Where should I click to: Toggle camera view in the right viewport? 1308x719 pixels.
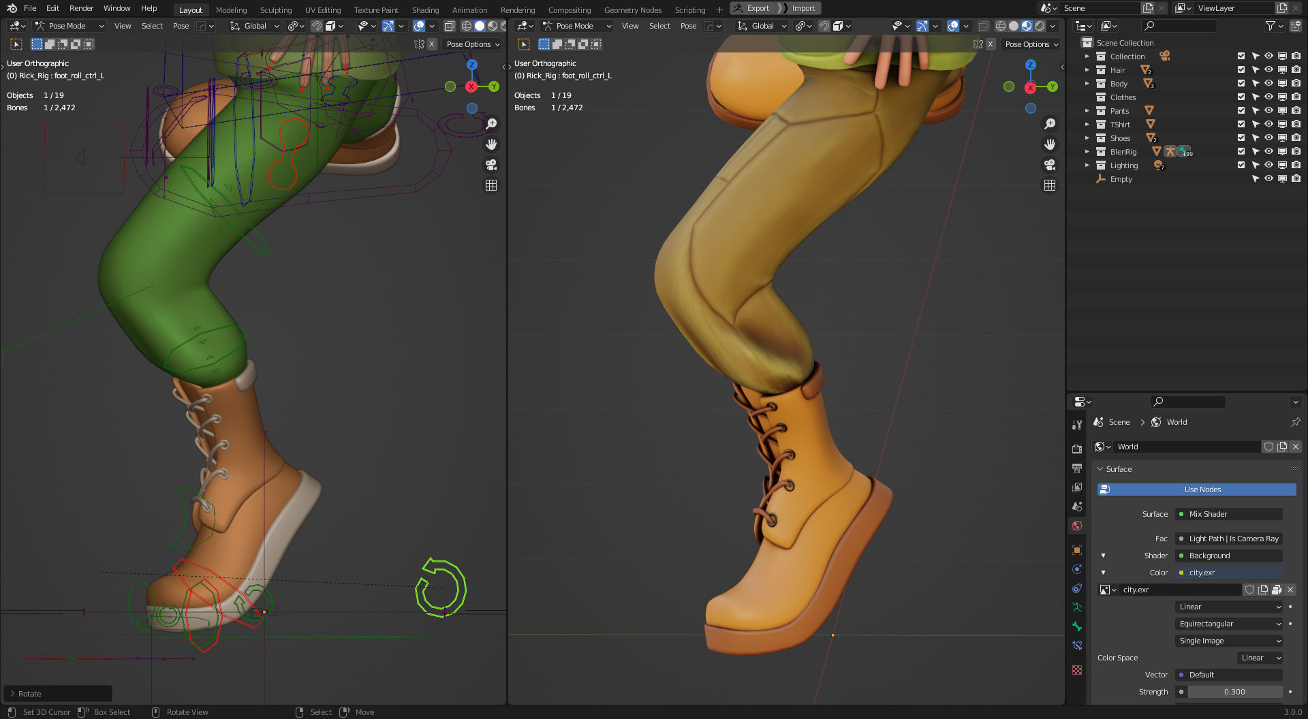click(1050, 165)
